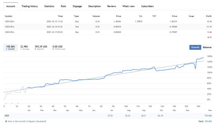
Task: Show the What's new tab
Action: 129,6
